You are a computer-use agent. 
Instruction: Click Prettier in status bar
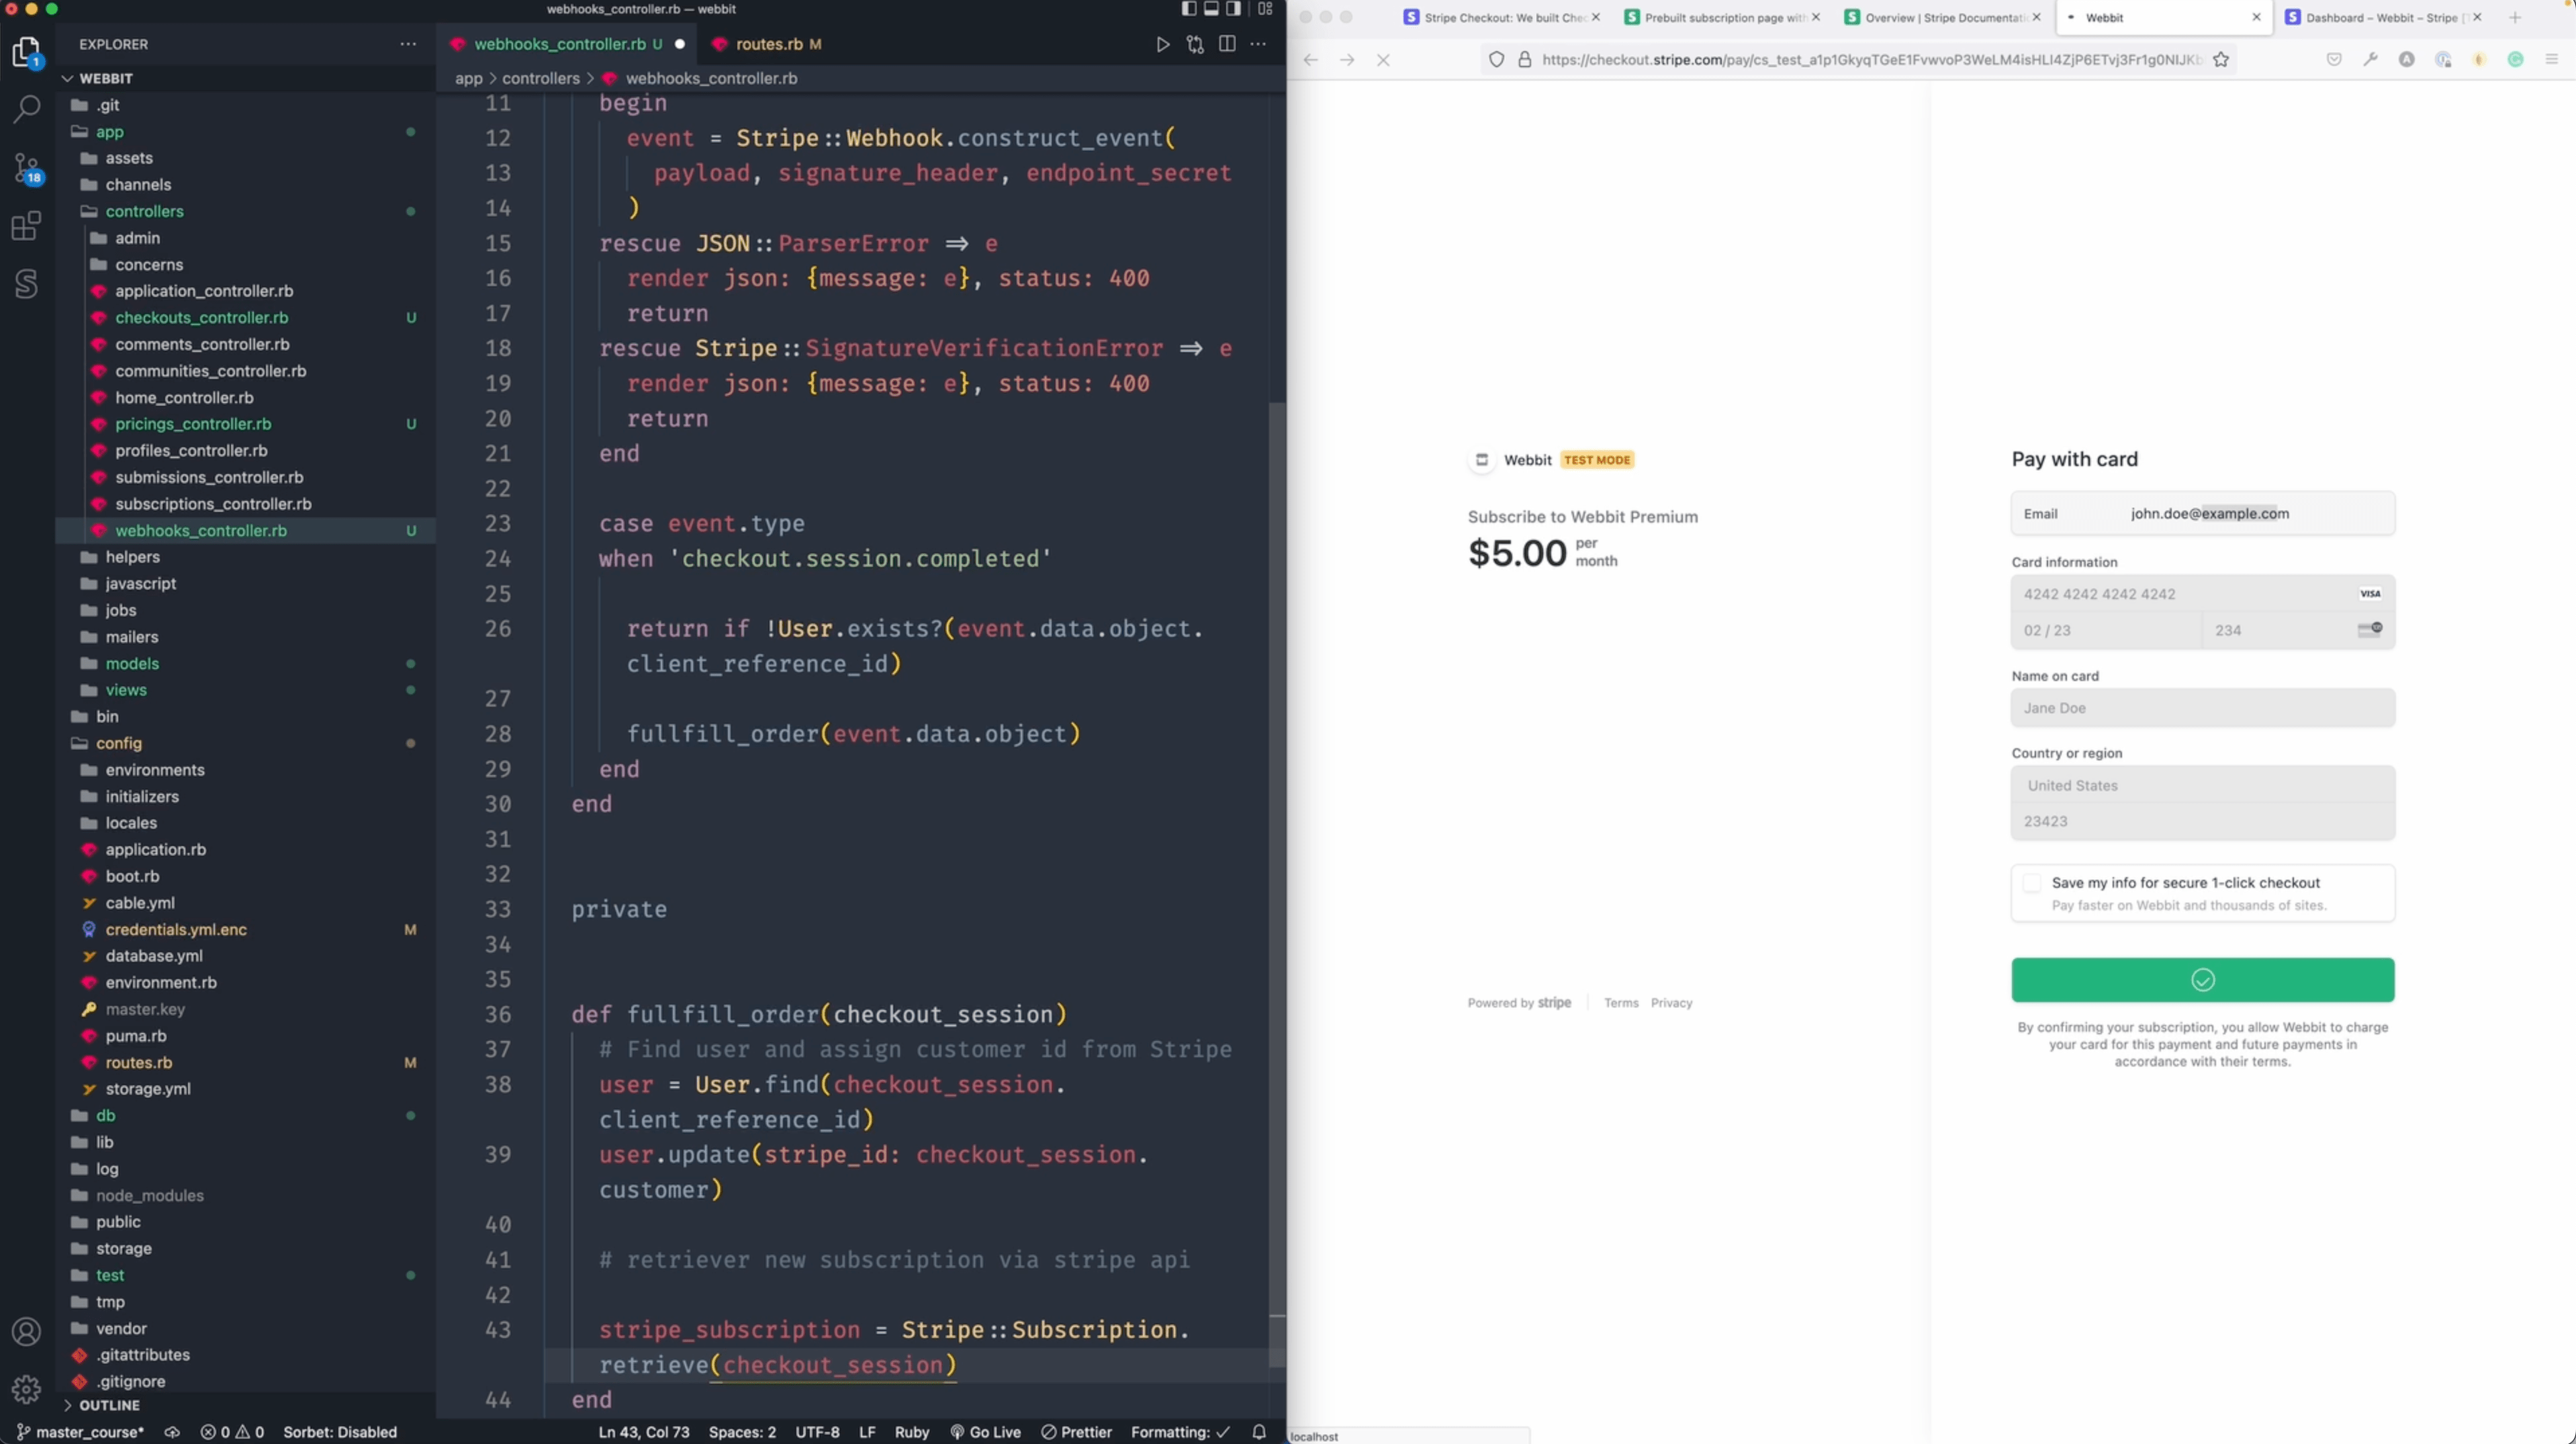point(1076,1432)
